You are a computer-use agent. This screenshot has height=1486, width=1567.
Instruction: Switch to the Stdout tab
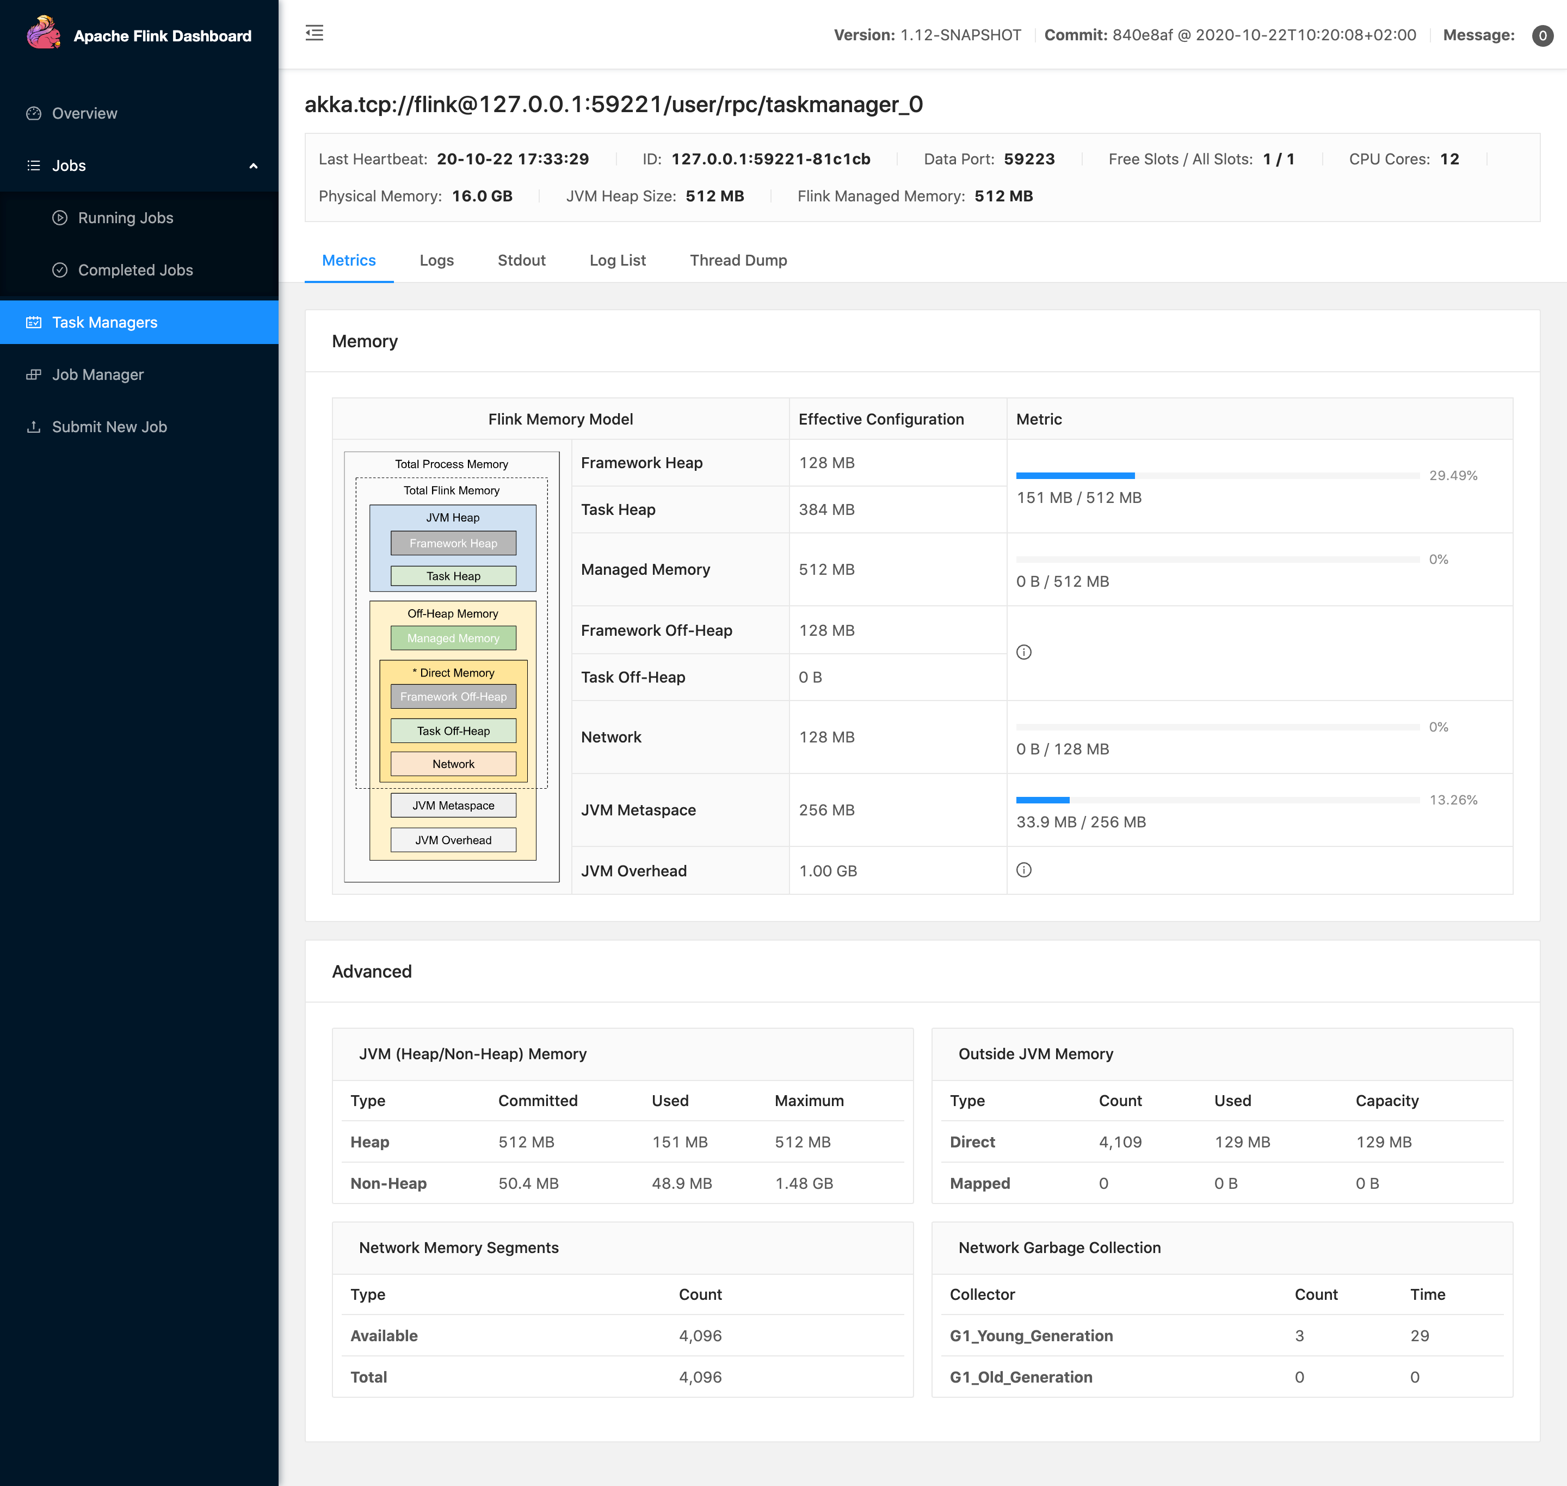[521, 261]
